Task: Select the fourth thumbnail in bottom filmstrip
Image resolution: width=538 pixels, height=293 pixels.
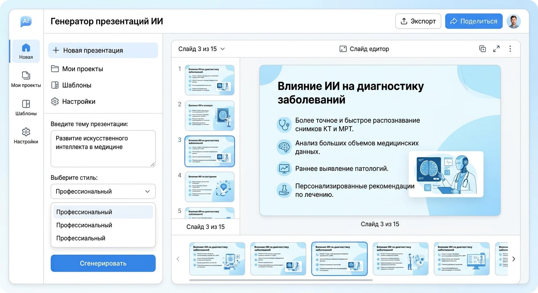Action: coord(400,259)
